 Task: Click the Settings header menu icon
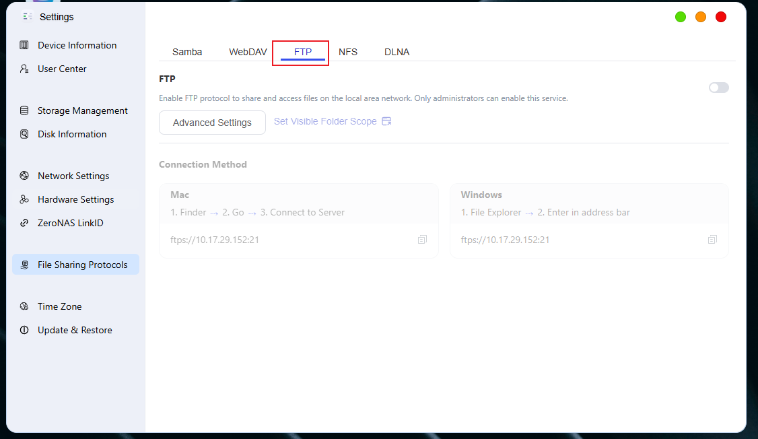point(28,16)
